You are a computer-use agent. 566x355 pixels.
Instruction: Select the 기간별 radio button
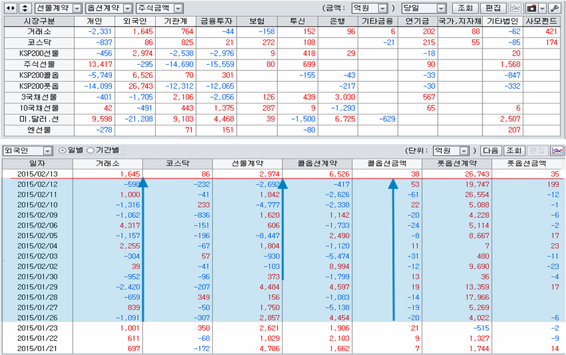[90, 151]
